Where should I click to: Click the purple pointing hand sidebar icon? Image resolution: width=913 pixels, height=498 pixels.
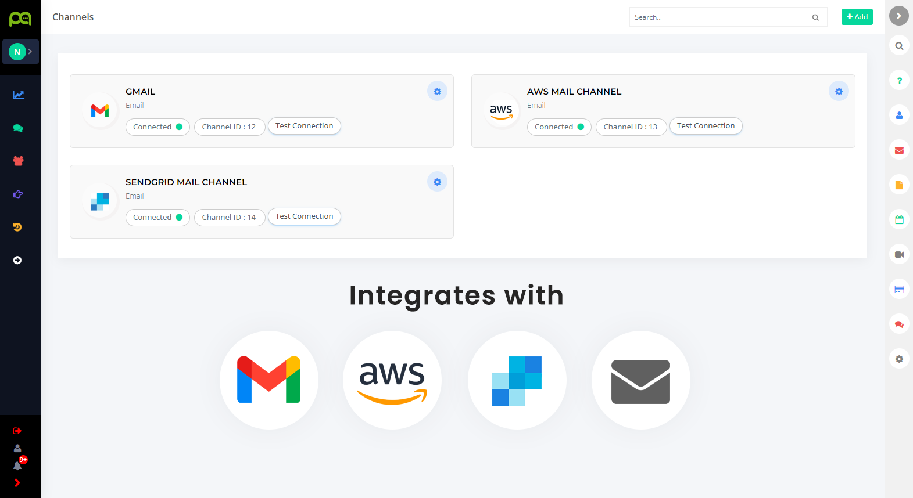tap(18, 194)
